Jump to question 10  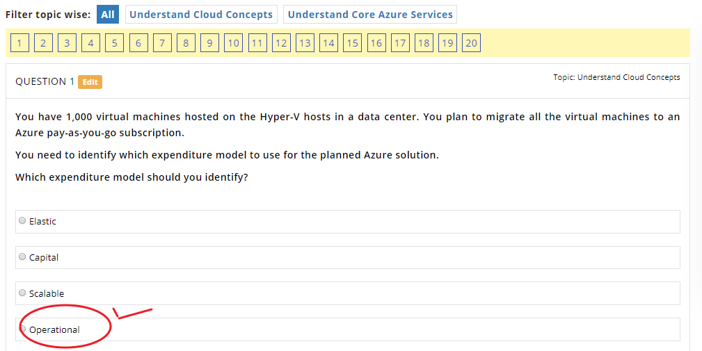click(x=233, y=43)
